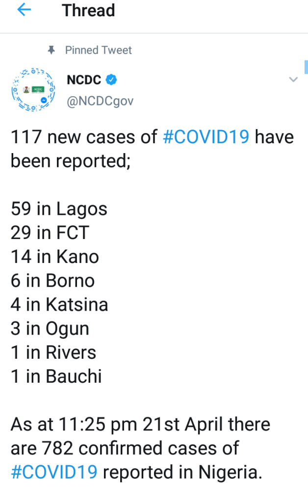Tap the '14 in Kano' line

54,257
